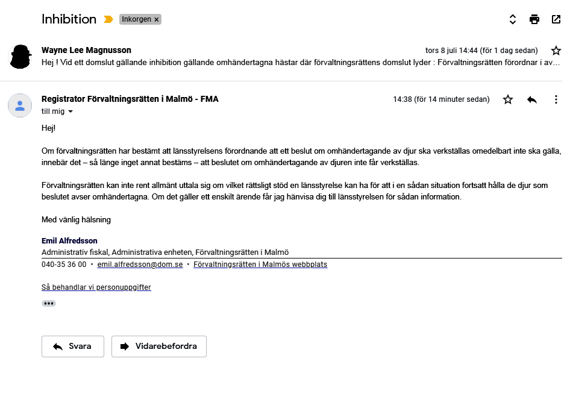This screenshot has width=570, height=420.
Task: Open the conversation in a new window
Action: (556, 19)
